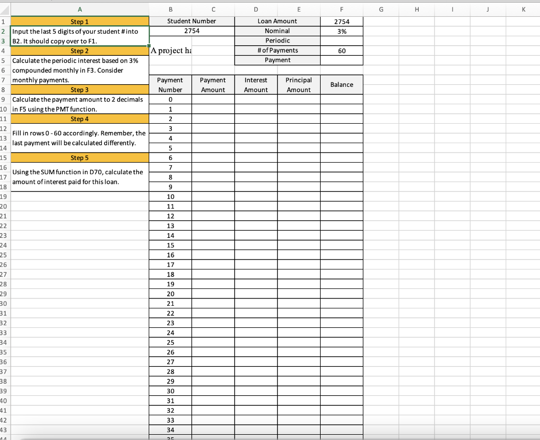Viewport: 540px width, 440px height.
Task: Select column D header
Action: pyautogui.click(x=256, y=9)
